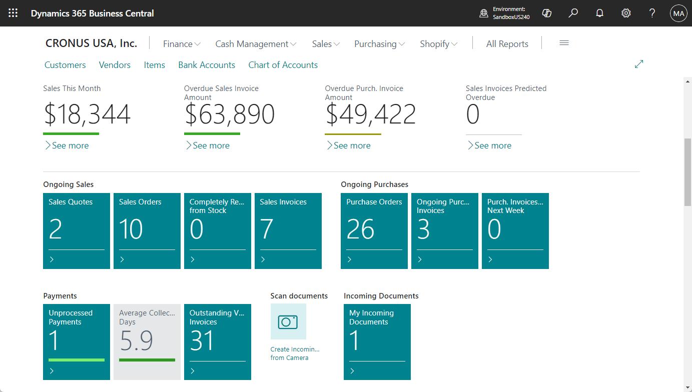The height and width of the screenshot is (392, 692).
Task: Click the search magnifier icon
Action: tap(573, 13)
